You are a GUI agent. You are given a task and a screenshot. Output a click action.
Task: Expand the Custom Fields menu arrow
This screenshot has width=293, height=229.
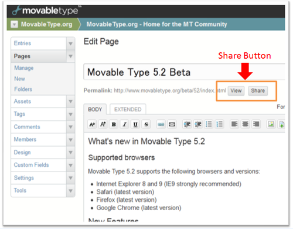(70, 165)
